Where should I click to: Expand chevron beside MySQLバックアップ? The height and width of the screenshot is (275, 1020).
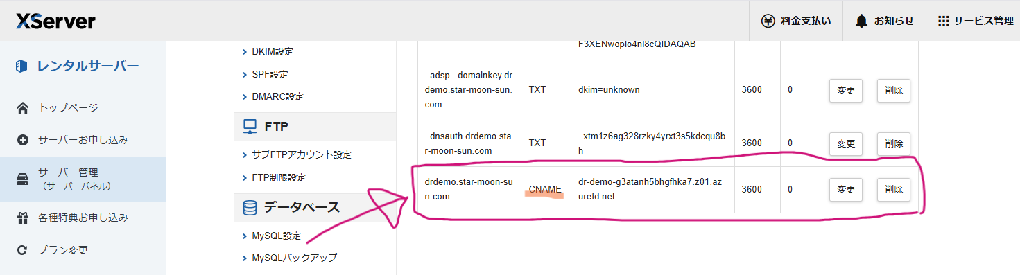(245, 258)
